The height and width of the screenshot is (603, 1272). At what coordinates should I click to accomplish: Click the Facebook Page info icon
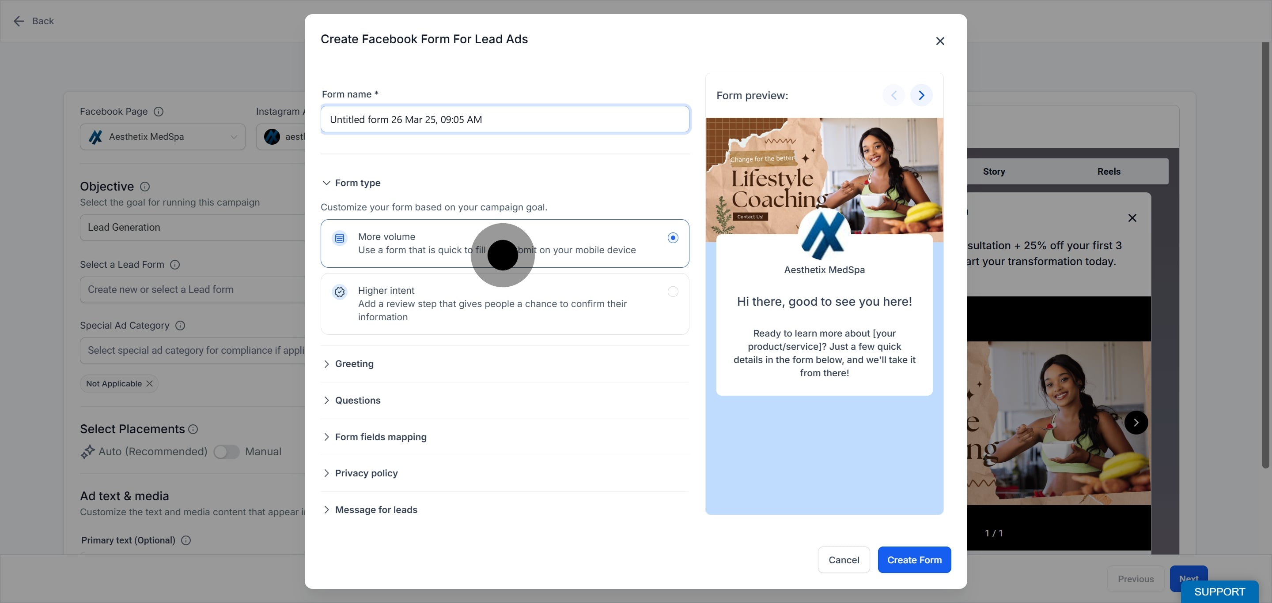(x=159, y=112)
